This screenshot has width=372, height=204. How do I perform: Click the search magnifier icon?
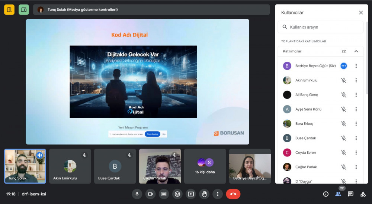[285, 27]
